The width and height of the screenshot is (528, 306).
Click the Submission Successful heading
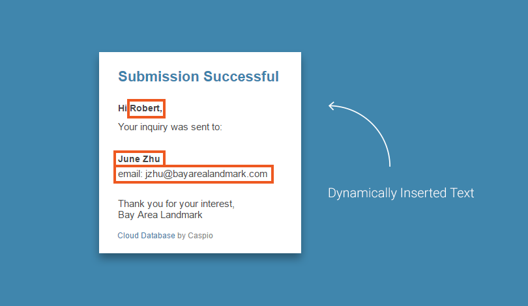pyautogui.click(x=198, y=76)
